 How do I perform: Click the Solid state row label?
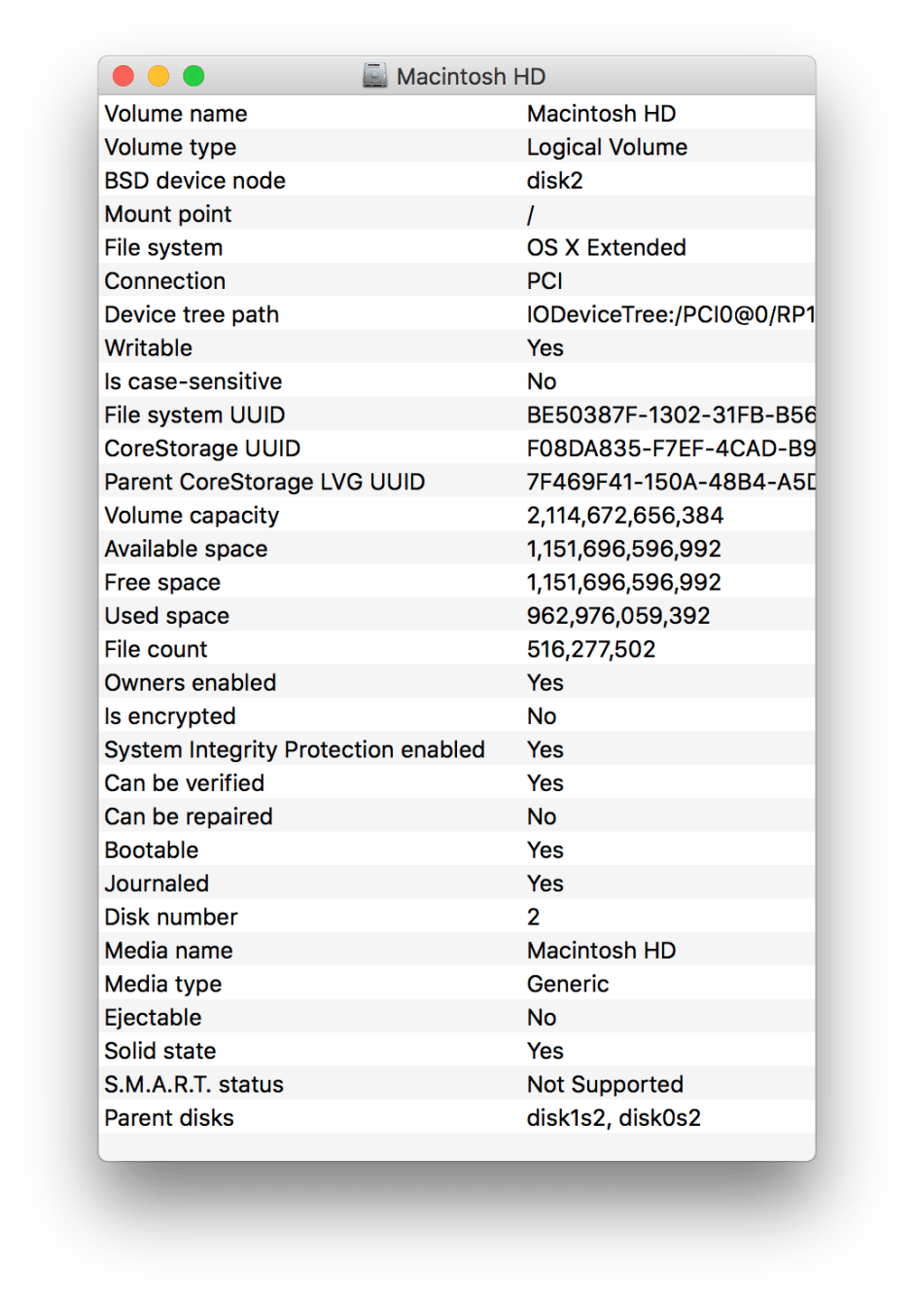pos(160,1051)
